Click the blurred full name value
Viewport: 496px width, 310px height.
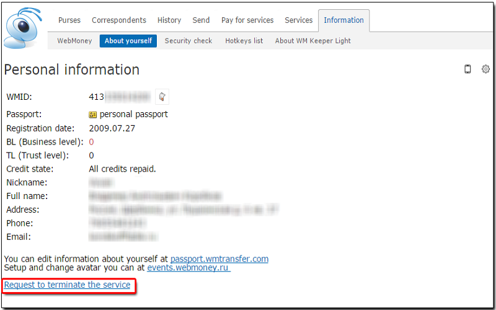coord(156,196)
